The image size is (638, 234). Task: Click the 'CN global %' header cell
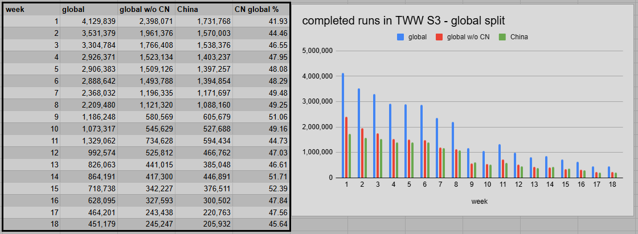click(261, 9)
